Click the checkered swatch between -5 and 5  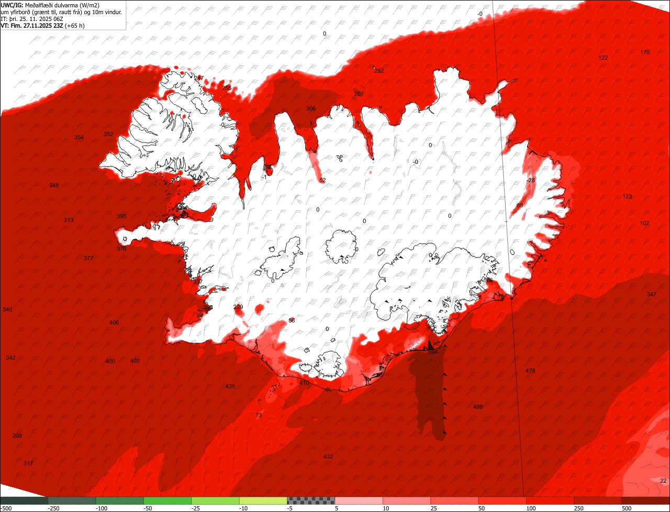(x=311, y=500)
